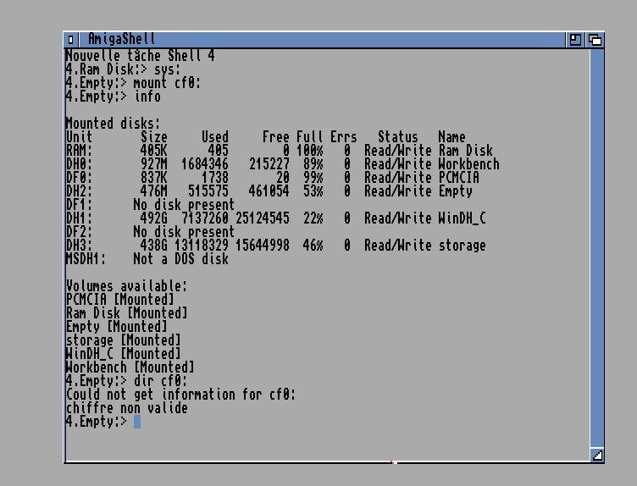Click the 'WinDH_C [Mounted]' volume line
This screenshot has height=486, width=637.
[x=124, y=354]
